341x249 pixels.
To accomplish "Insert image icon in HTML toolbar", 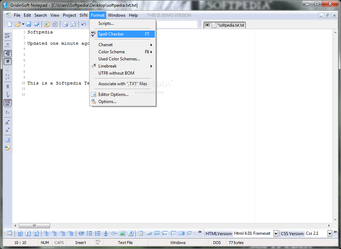I will (122, 234).
